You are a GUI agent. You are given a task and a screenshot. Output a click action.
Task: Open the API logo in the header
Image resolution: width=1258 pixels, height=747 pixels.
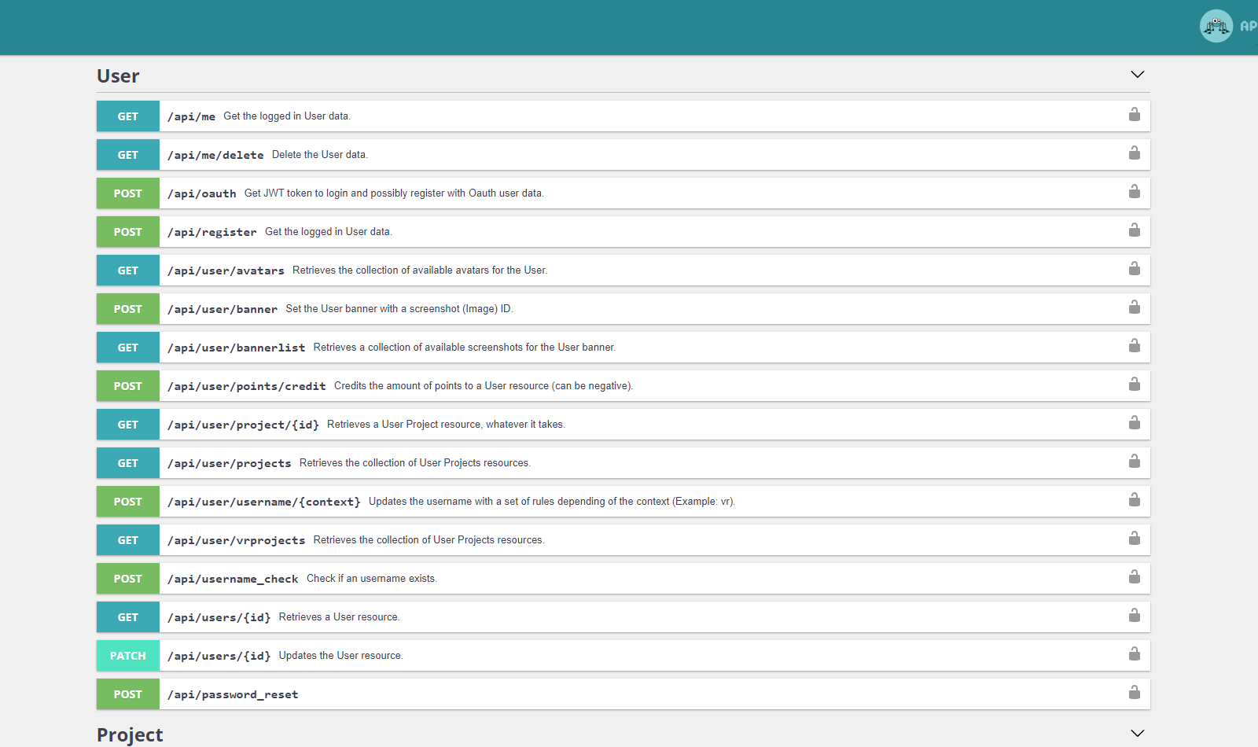point(1216,26)
